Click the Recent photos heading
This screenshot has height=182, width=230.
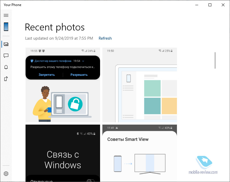pyautogui.click(x=55, y=27)
